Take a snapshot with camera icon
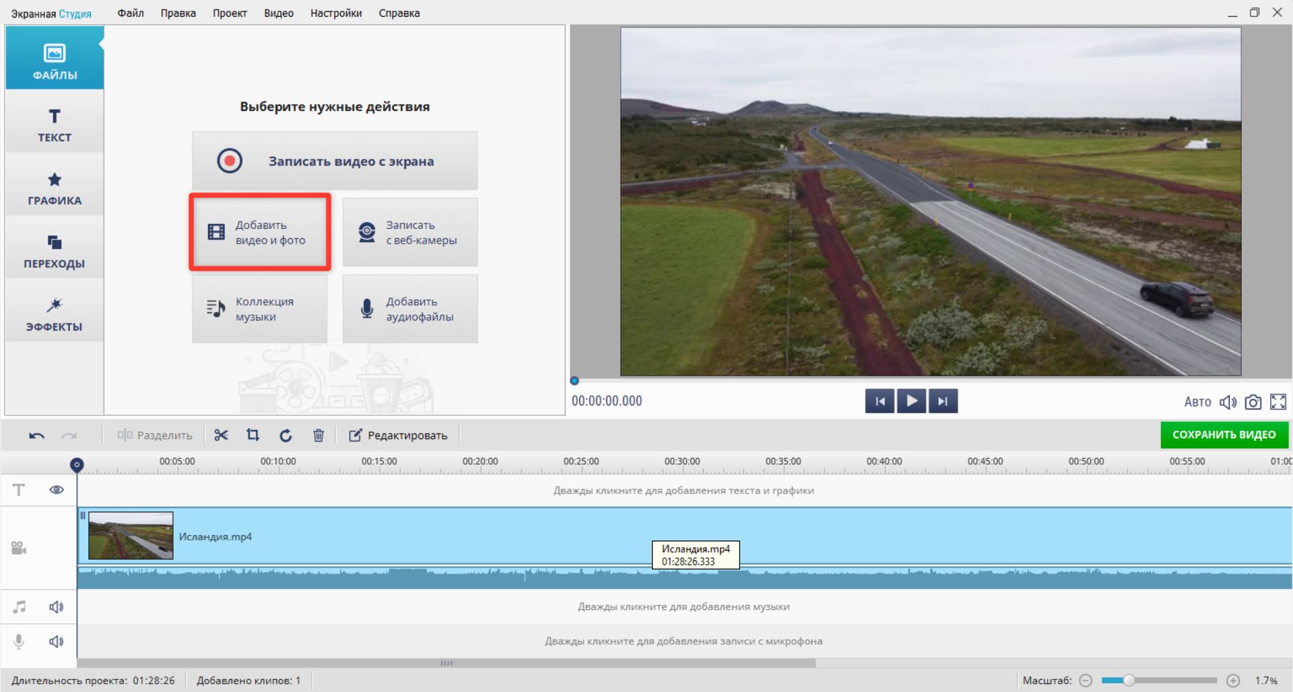Screen dimensions: 1293x692 (1253, 402)
